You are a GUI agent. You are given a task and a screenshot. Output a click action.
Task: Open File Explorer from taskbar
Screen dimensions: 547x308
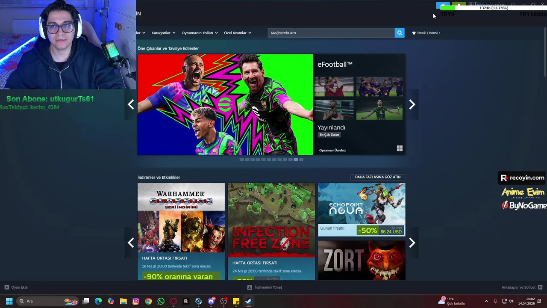click(123, 301)
